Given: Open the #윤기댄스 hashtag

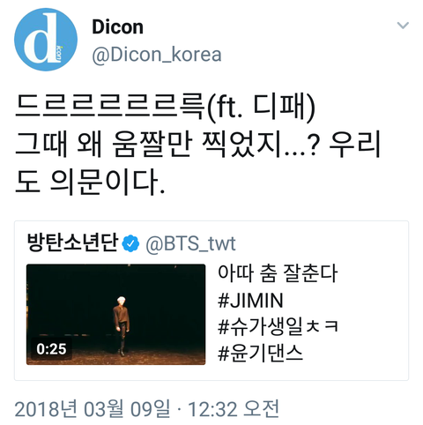Looking at the screenshot, I should 260,354.
